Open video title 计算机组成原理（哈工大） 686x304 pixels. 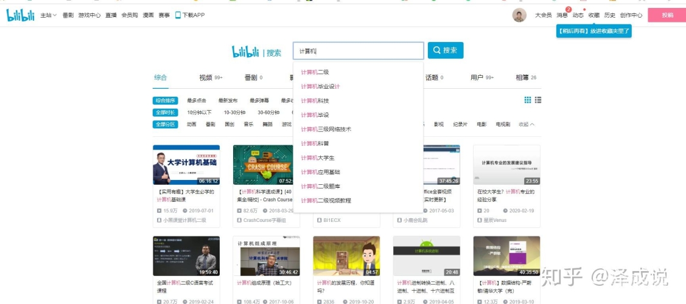264,283
